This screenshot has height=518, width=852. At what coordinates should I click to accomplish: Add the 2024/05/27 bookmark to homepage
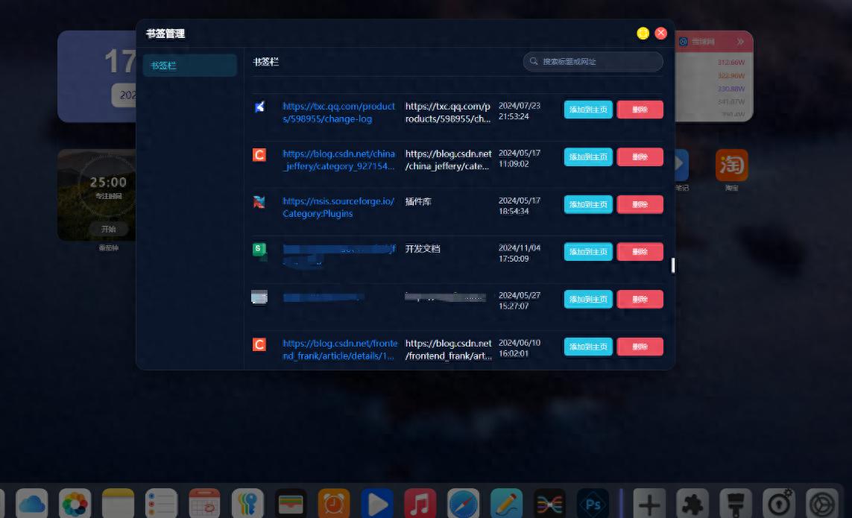[588, 299]
